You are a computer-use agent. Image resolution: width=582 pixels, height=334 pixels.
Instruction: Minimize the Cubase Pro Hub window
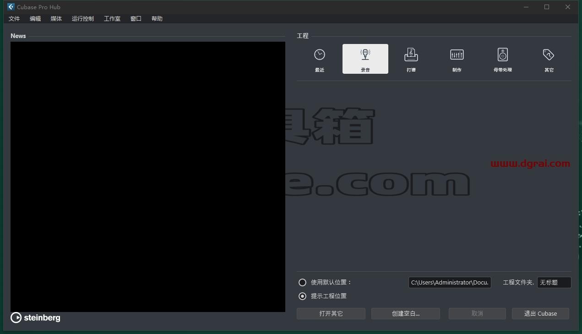(526, 7)
